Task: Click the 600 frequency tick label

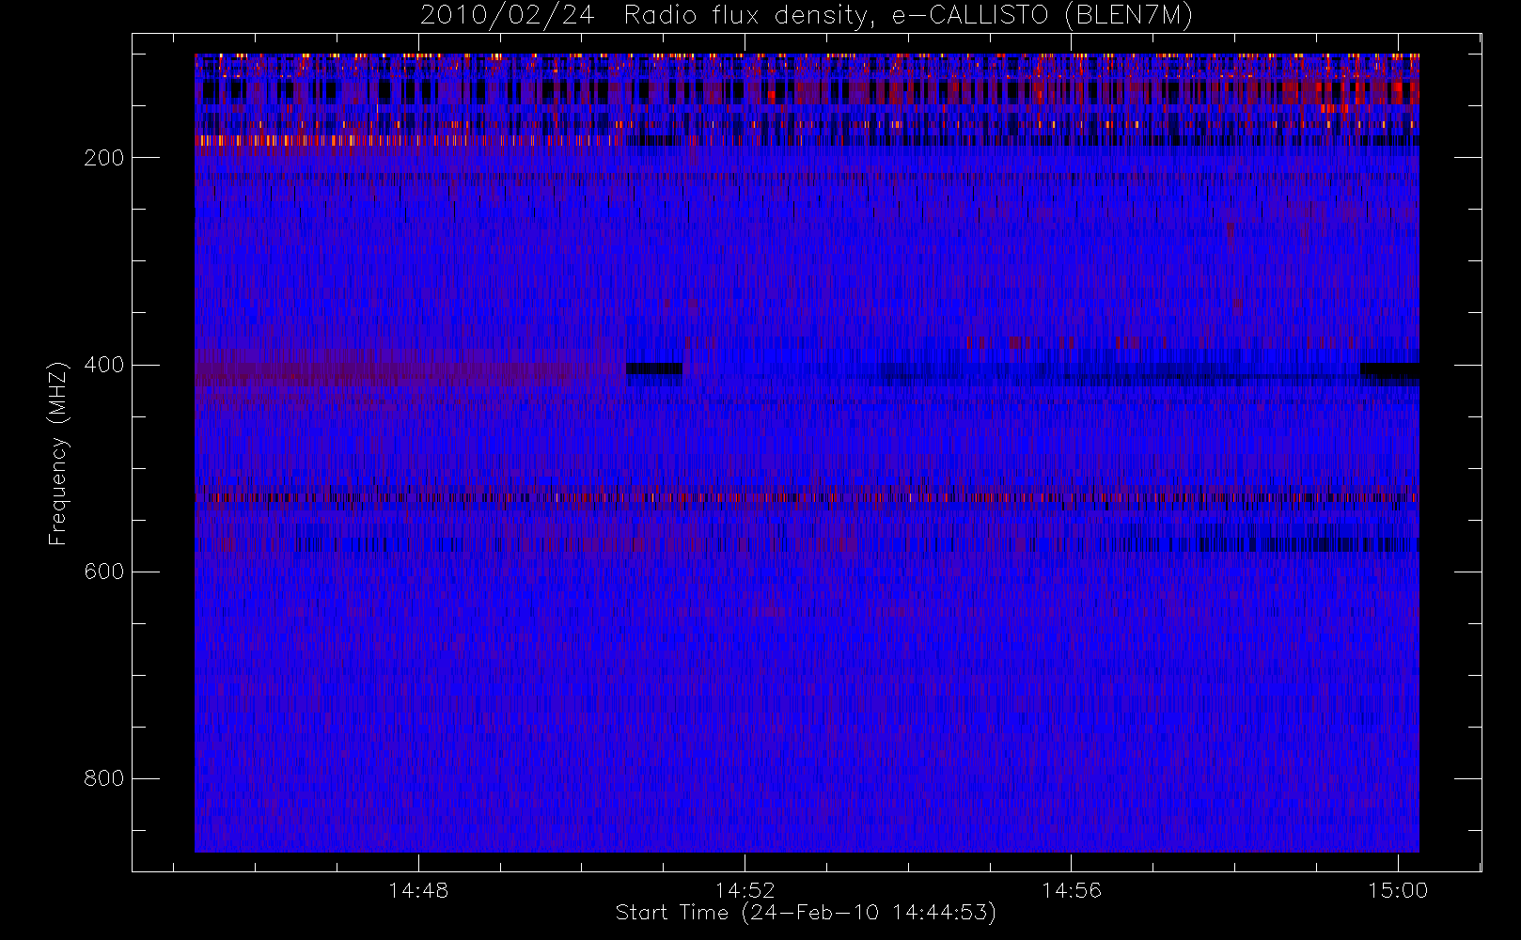Action: click(103, 572)
